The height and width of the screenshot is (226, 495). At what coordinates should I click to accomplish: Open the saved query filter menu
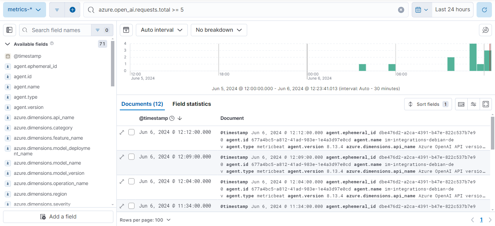[57, 9]
